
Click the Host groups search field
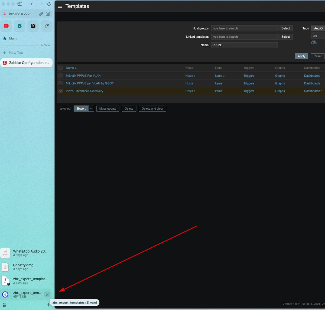coord(244,28)
